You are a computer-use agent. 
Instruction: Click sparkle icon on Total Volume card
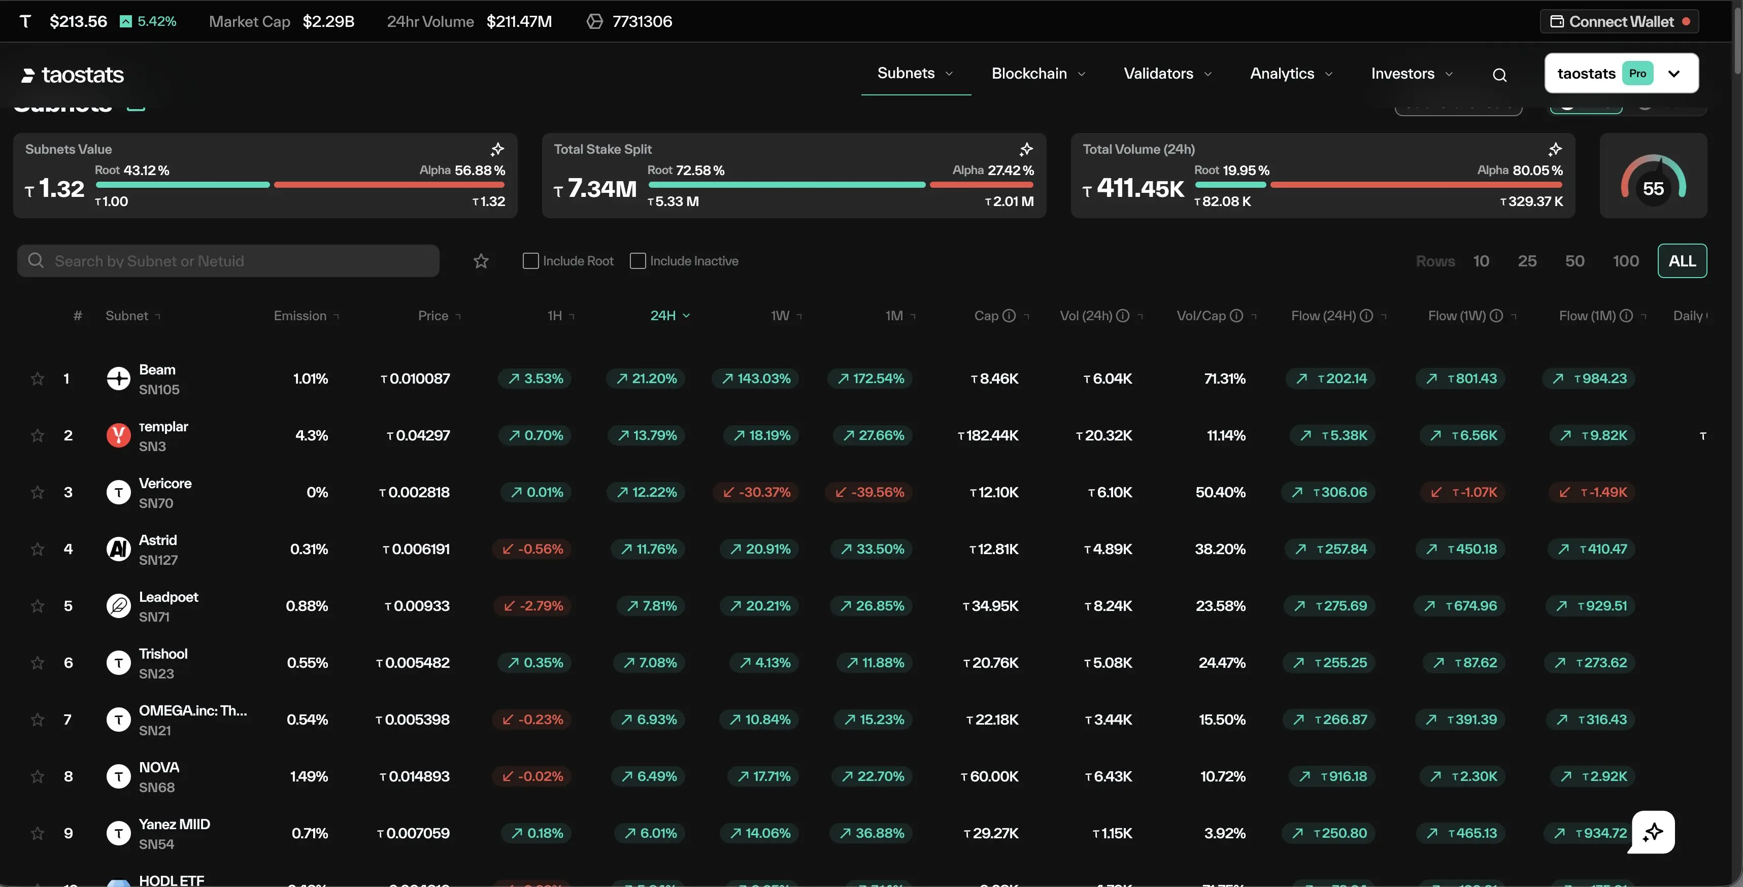click(x=1555, y=149)
